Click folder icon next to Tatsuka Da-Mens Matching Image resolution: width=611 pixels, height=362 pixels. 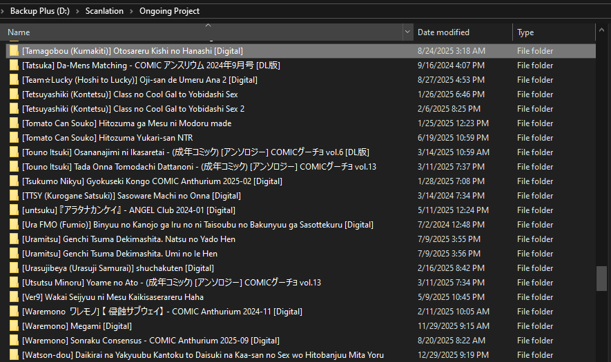(x=14, y=65)
